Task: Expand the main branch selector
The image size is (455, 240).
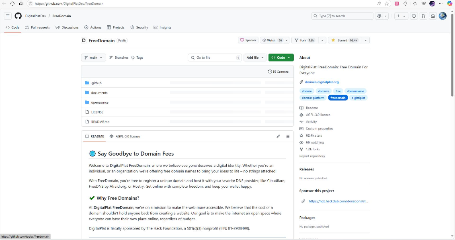Action: (x=93, y=57)
